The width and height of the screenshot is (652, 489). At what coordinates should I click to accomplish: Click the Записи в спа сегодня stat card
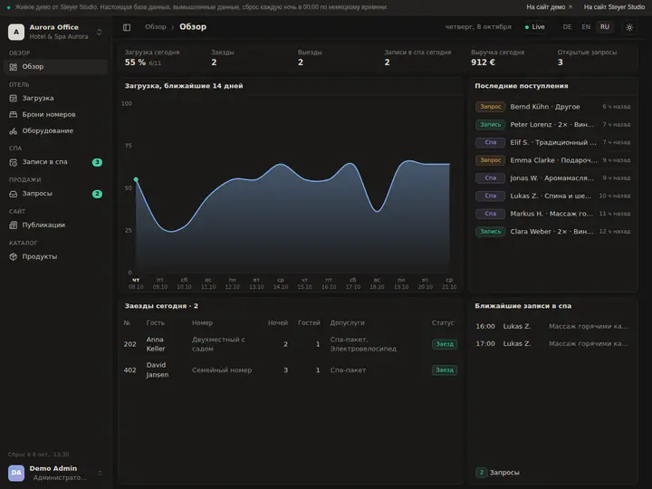421,58
